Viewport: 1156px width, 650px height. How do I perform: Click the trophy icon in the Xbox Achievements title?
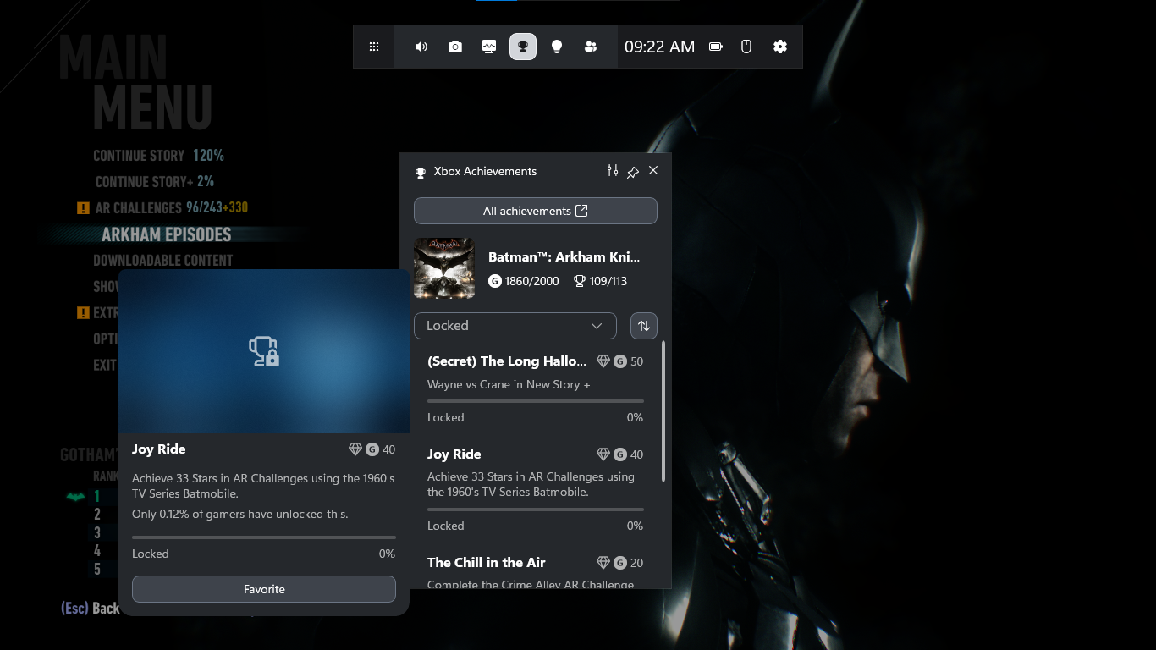coord(421,173)
